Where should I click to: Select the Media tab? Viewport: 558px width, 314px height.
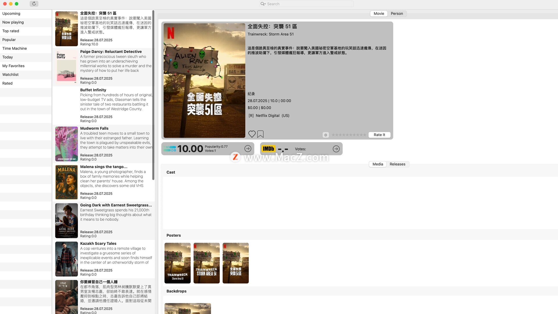point(378,164)
